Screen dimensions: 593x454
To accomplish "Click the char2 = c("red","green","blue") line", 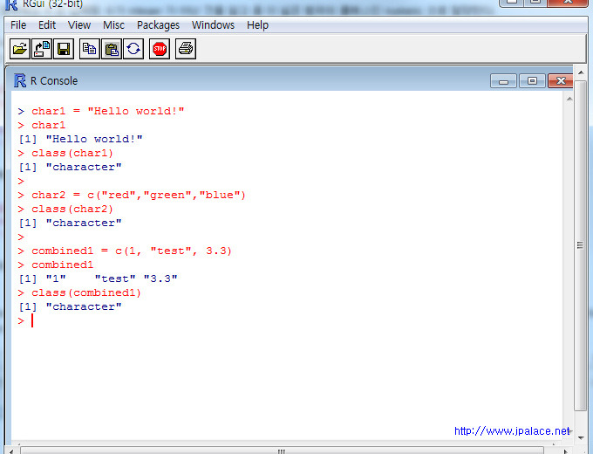I will [132, 195].
